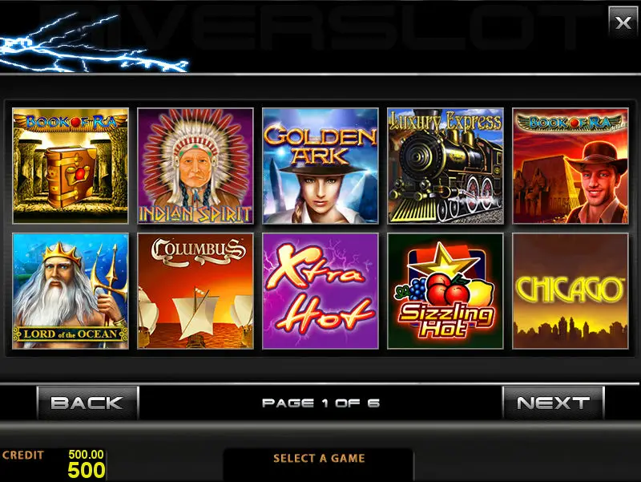Launch the Indian Spirit game
The height and width of the screenshot is (482, 641).
[x=196, y=166]
